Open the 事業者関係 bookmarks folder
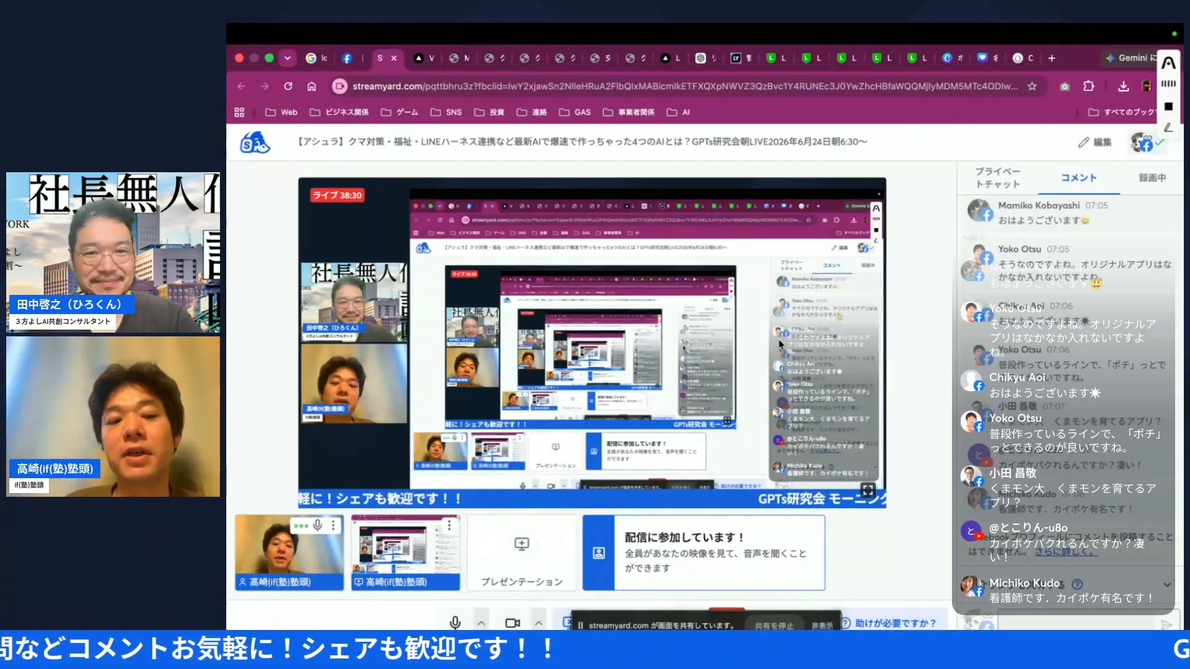This screenshot has height=669, width=1190. [x=629, y=112]
